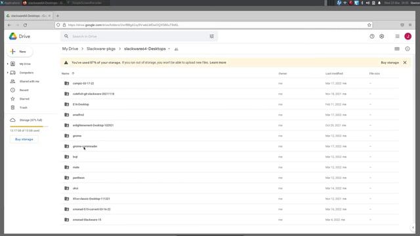Screen dimensions: 420x236
Task: Dismiss the storage warning banner
Action: click(405, 62)
